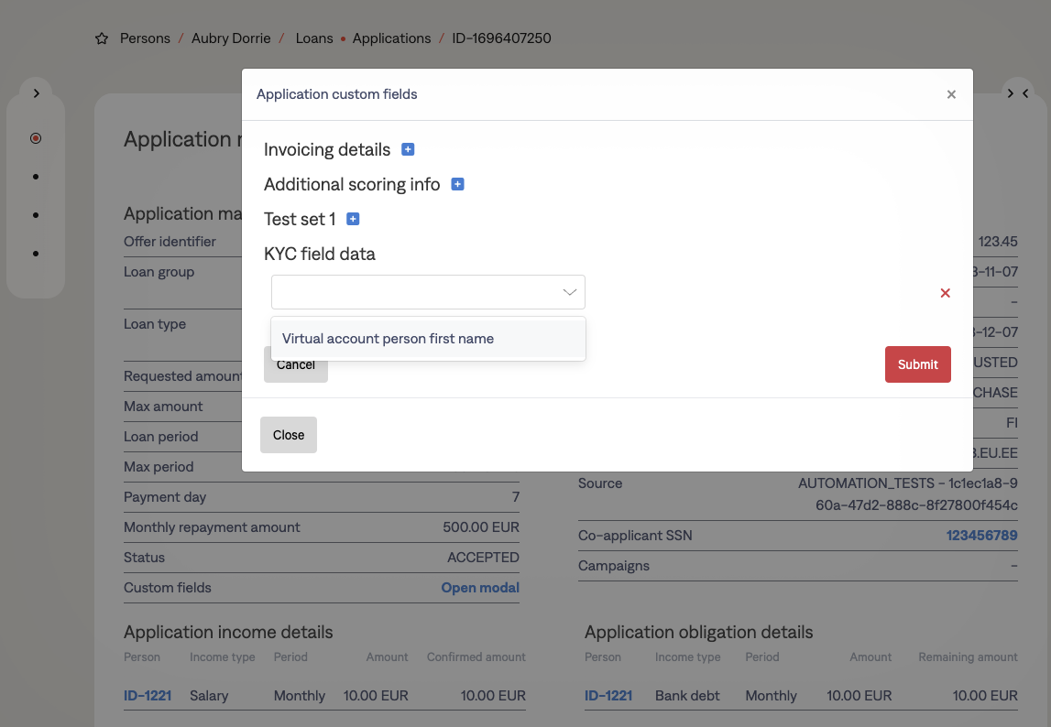The width and height of the screenshot is (1051, 727).
Task: Open Aubry Dorrie breadcrumb link
Action: point(231,38)
